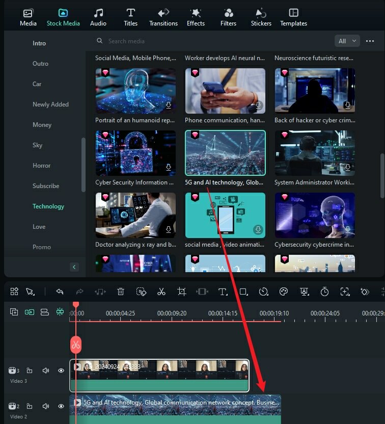The height and width of the screenshot is (424, 385).
Task: Select the Cybersecurity cybercrime thumbnail
Action: coord(315,215)
